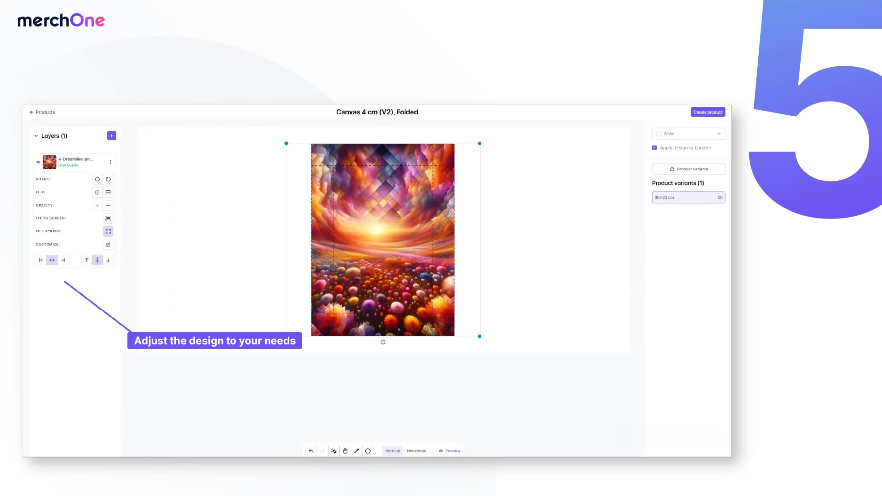Click the Create product button
Screen dimensions: 882x496
point(708,112)
